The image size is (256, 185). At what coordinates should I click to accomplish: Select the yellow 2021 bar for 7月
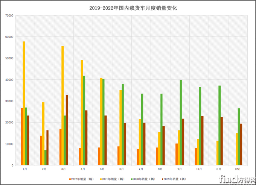point(140,142)
